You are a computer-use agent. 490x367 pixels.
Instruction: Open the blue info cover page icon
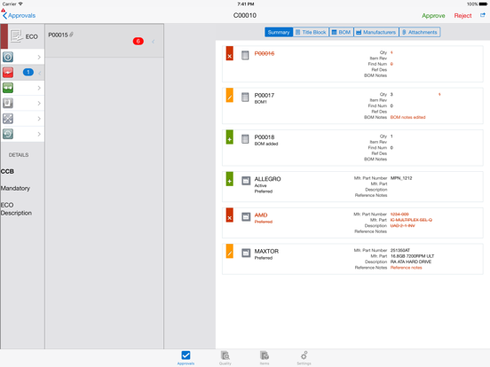(8, 57)
